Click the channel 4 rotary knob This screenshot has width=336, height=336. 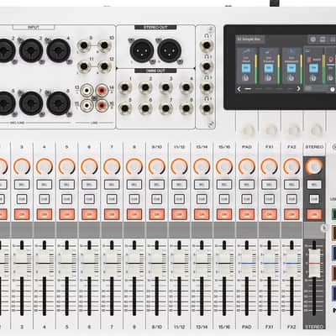pos(45,166)
